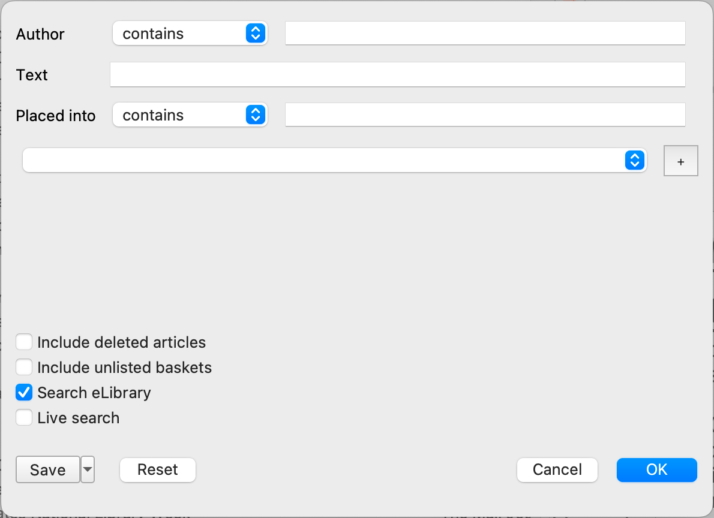Enable Include deleted articles checkbox
Viewport: 714px width, 518px height.
[24, 342]
